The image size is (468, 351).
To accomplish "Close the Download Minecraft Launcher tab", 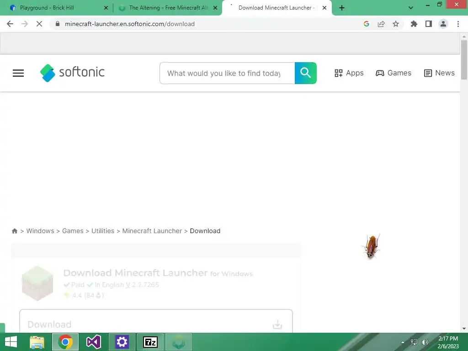I will [324, 8].
